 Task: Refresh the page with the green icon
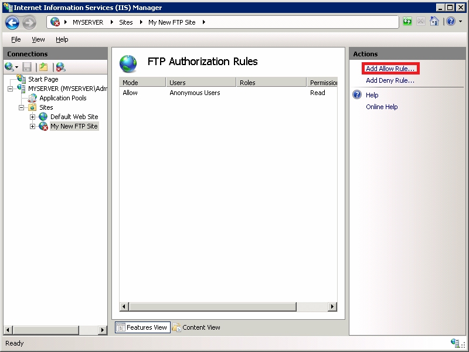tap(407, 22)
